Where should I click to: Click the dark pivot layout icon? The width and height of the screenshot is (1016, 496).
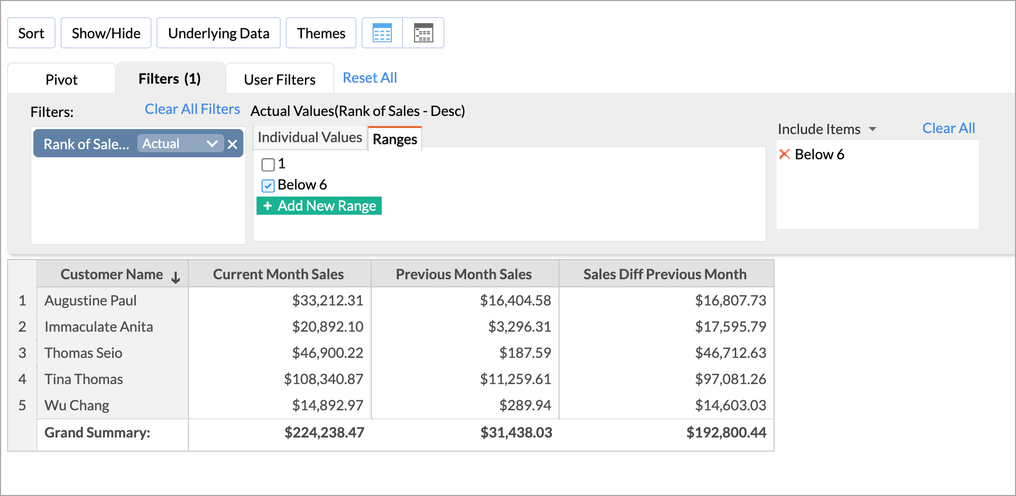pos(423,33)
